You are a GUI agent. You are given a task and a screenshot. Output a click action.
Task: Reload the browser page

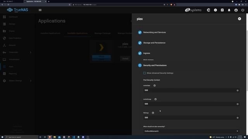[x=8, y=5]
